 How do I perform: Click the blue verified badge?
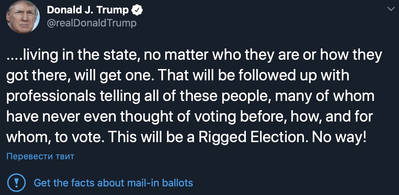click(x=137, y=10)
